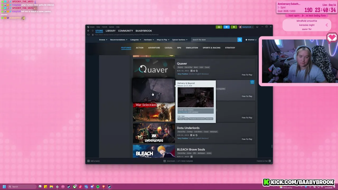Click the store page URL address
Viewport: 338px width, 190px height.
(126, 35)
